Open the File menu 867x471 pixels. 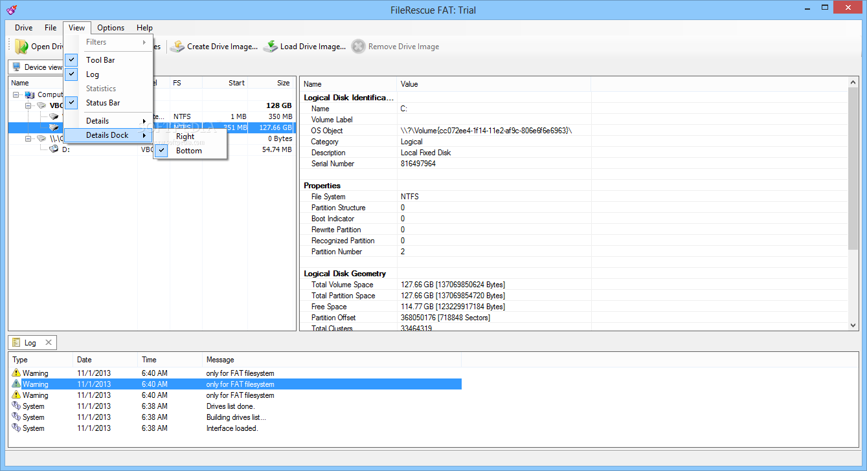pos(51,28)
